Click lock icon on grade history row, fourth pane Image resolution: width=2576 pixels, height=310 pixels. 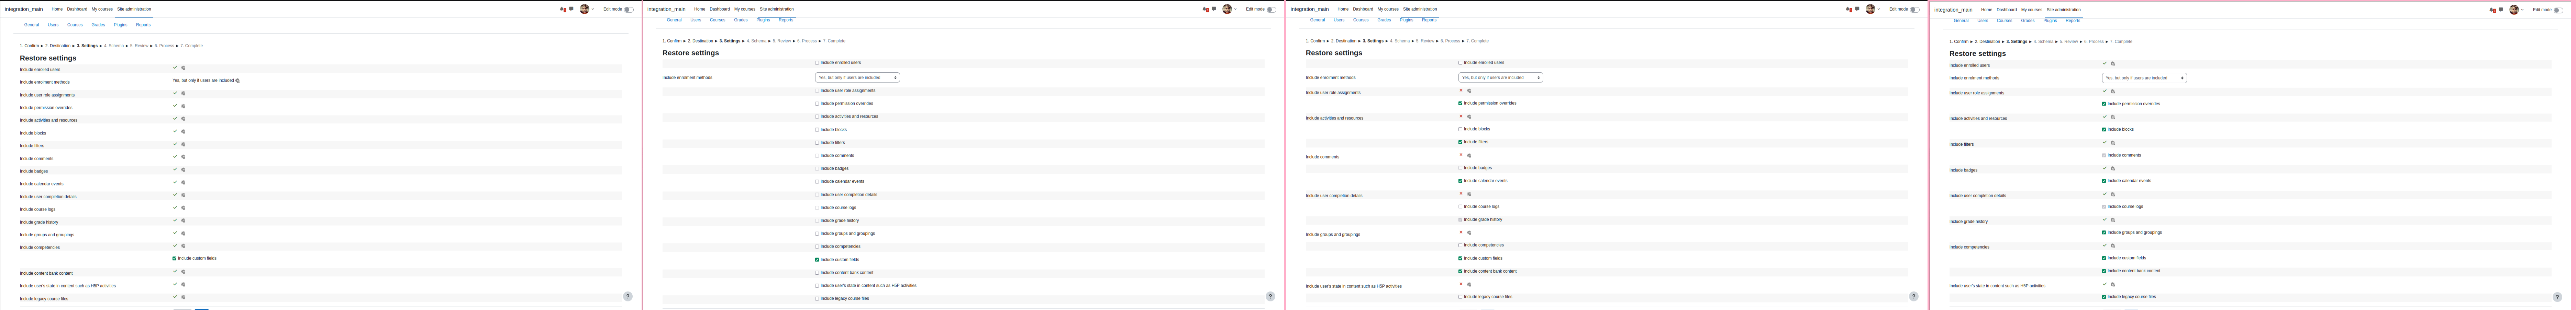2113,220
